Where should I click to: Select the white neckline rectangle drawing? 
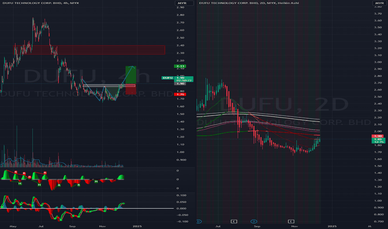(x=109, y=86)
